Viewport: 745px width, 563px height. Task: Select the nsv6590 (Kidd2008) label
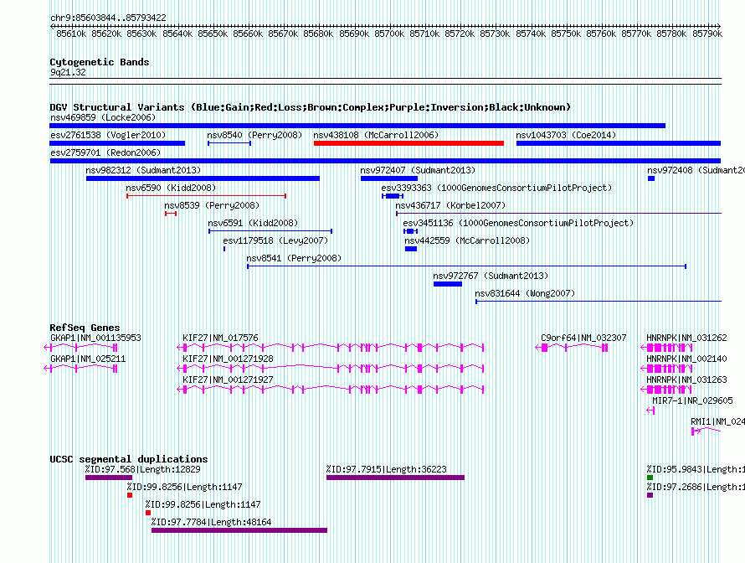point(171,188)
